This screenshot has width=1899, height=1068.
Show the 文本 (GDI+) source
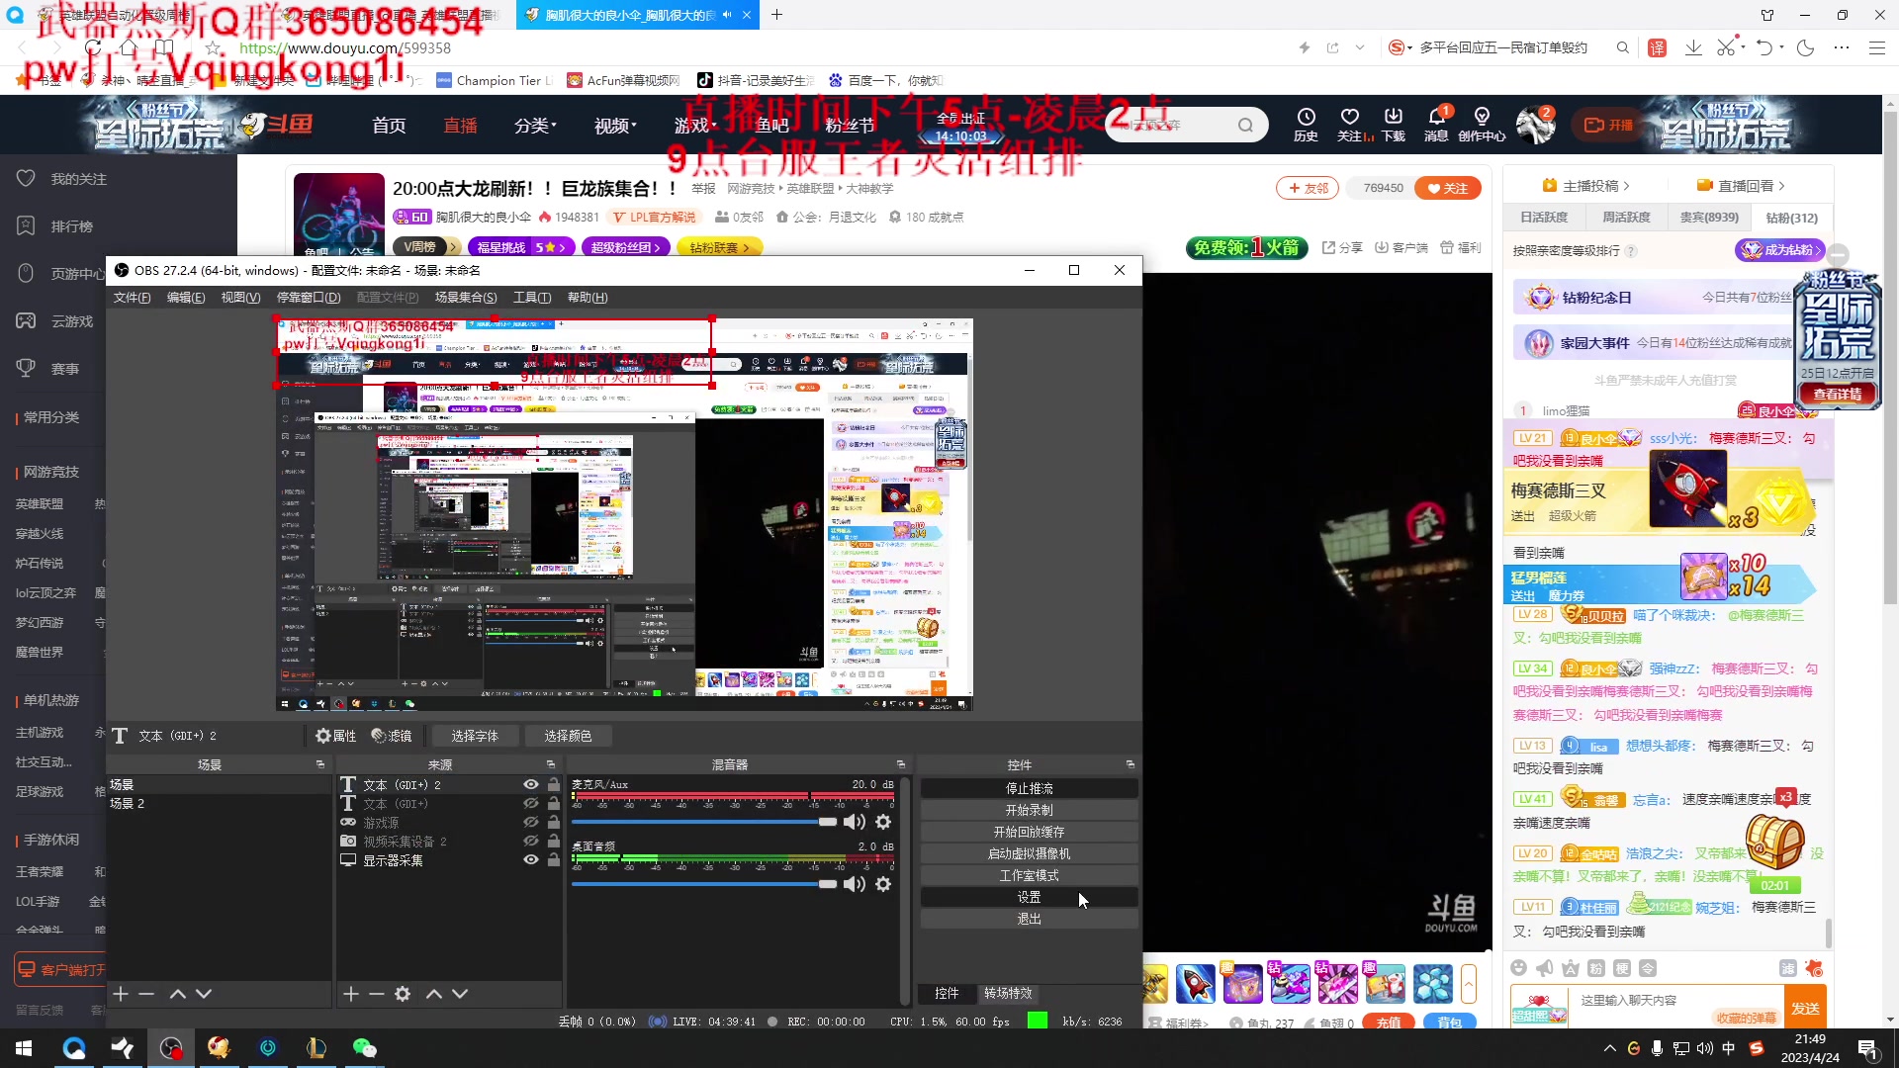click(531, 803)
